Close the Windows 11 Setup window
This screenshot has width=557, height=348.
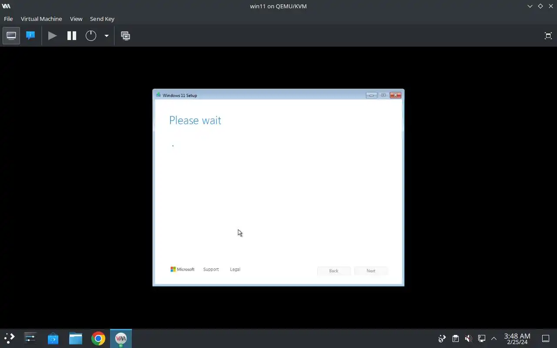[x=396, y=95]
